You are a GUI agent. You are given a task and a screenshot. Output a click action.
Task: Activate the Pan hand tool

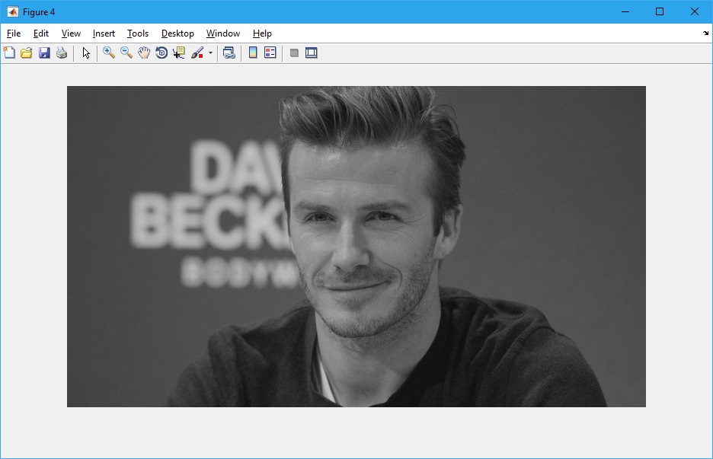[x=144, y=53]
